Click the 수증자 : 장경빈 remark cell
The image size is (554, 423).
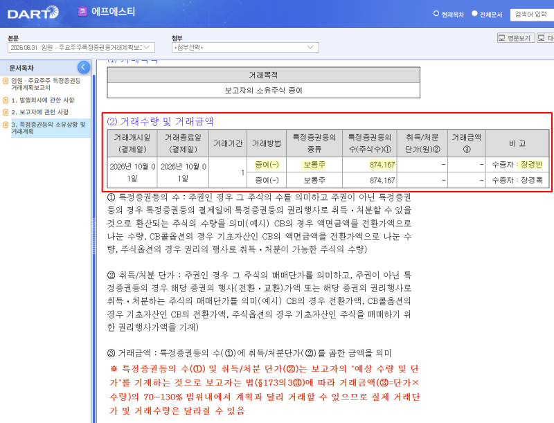coord(517,165)
